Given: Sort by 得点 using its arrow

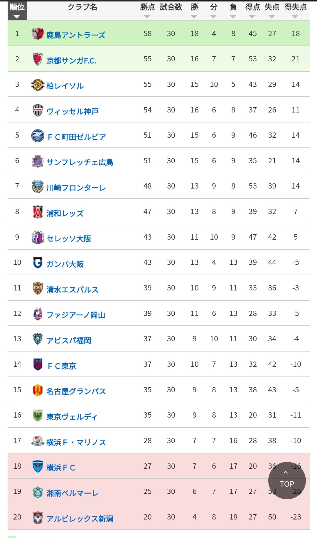Looking at the screenshot, I should (252, 16).
